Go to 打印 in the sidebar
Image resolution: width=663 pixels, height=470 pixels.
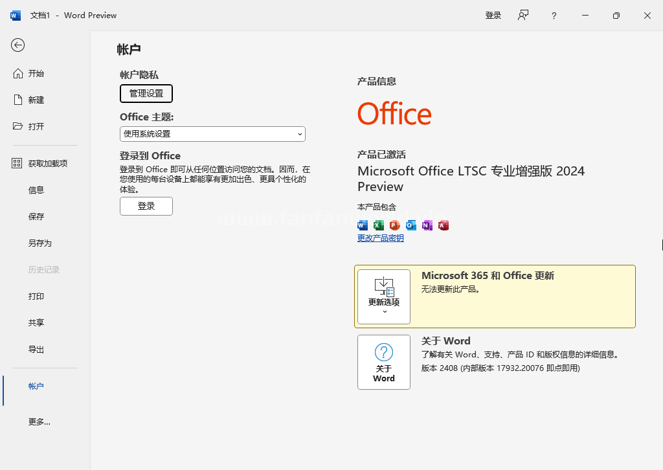[x=36, y=296]
